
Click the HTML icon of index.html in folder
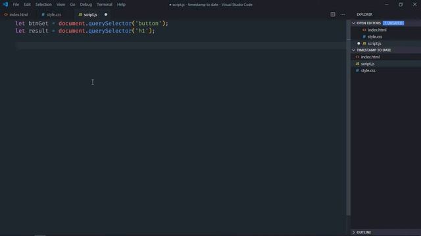click(357, 57)
